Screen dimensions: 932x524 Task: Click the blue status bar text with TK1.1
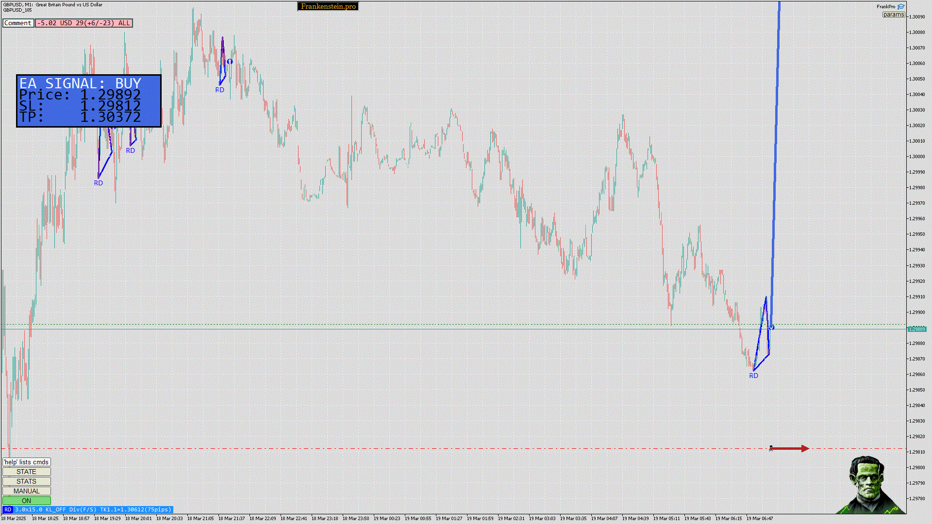click(93, 509)
